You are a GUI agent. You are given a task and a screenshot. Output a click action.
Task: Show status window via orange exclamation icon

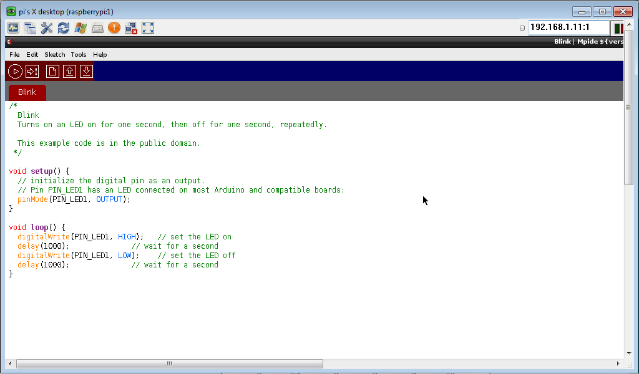click(114, 27)
